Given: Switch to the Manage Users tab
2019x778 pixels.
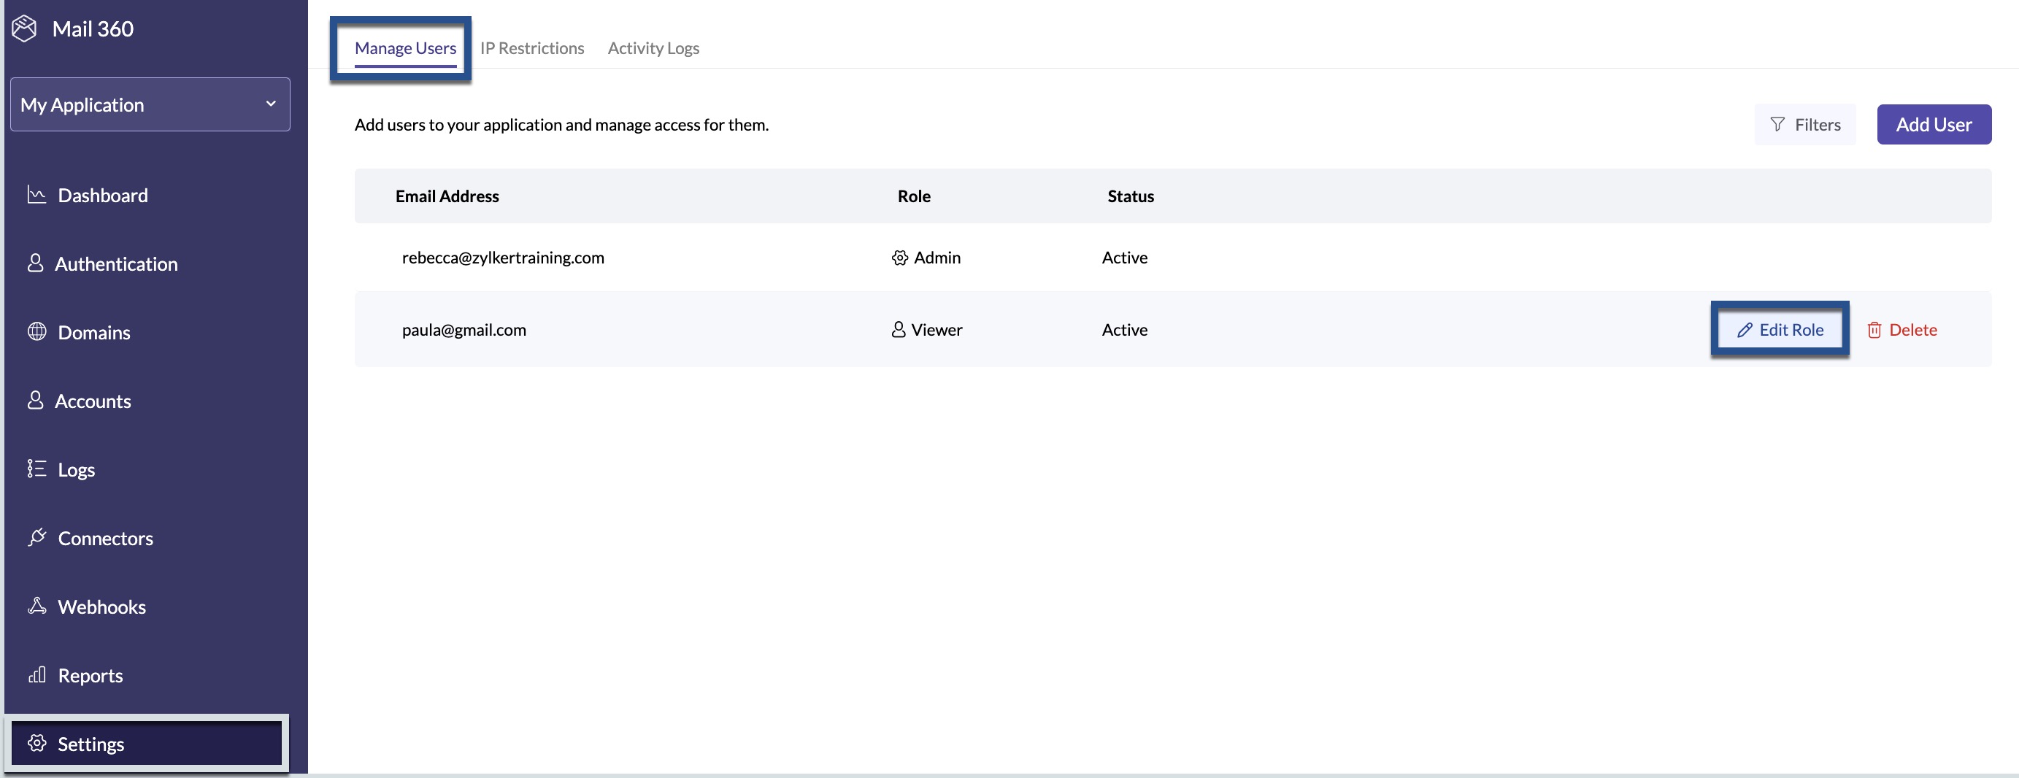Looking at the screenshot, I should tap(405, 47).
